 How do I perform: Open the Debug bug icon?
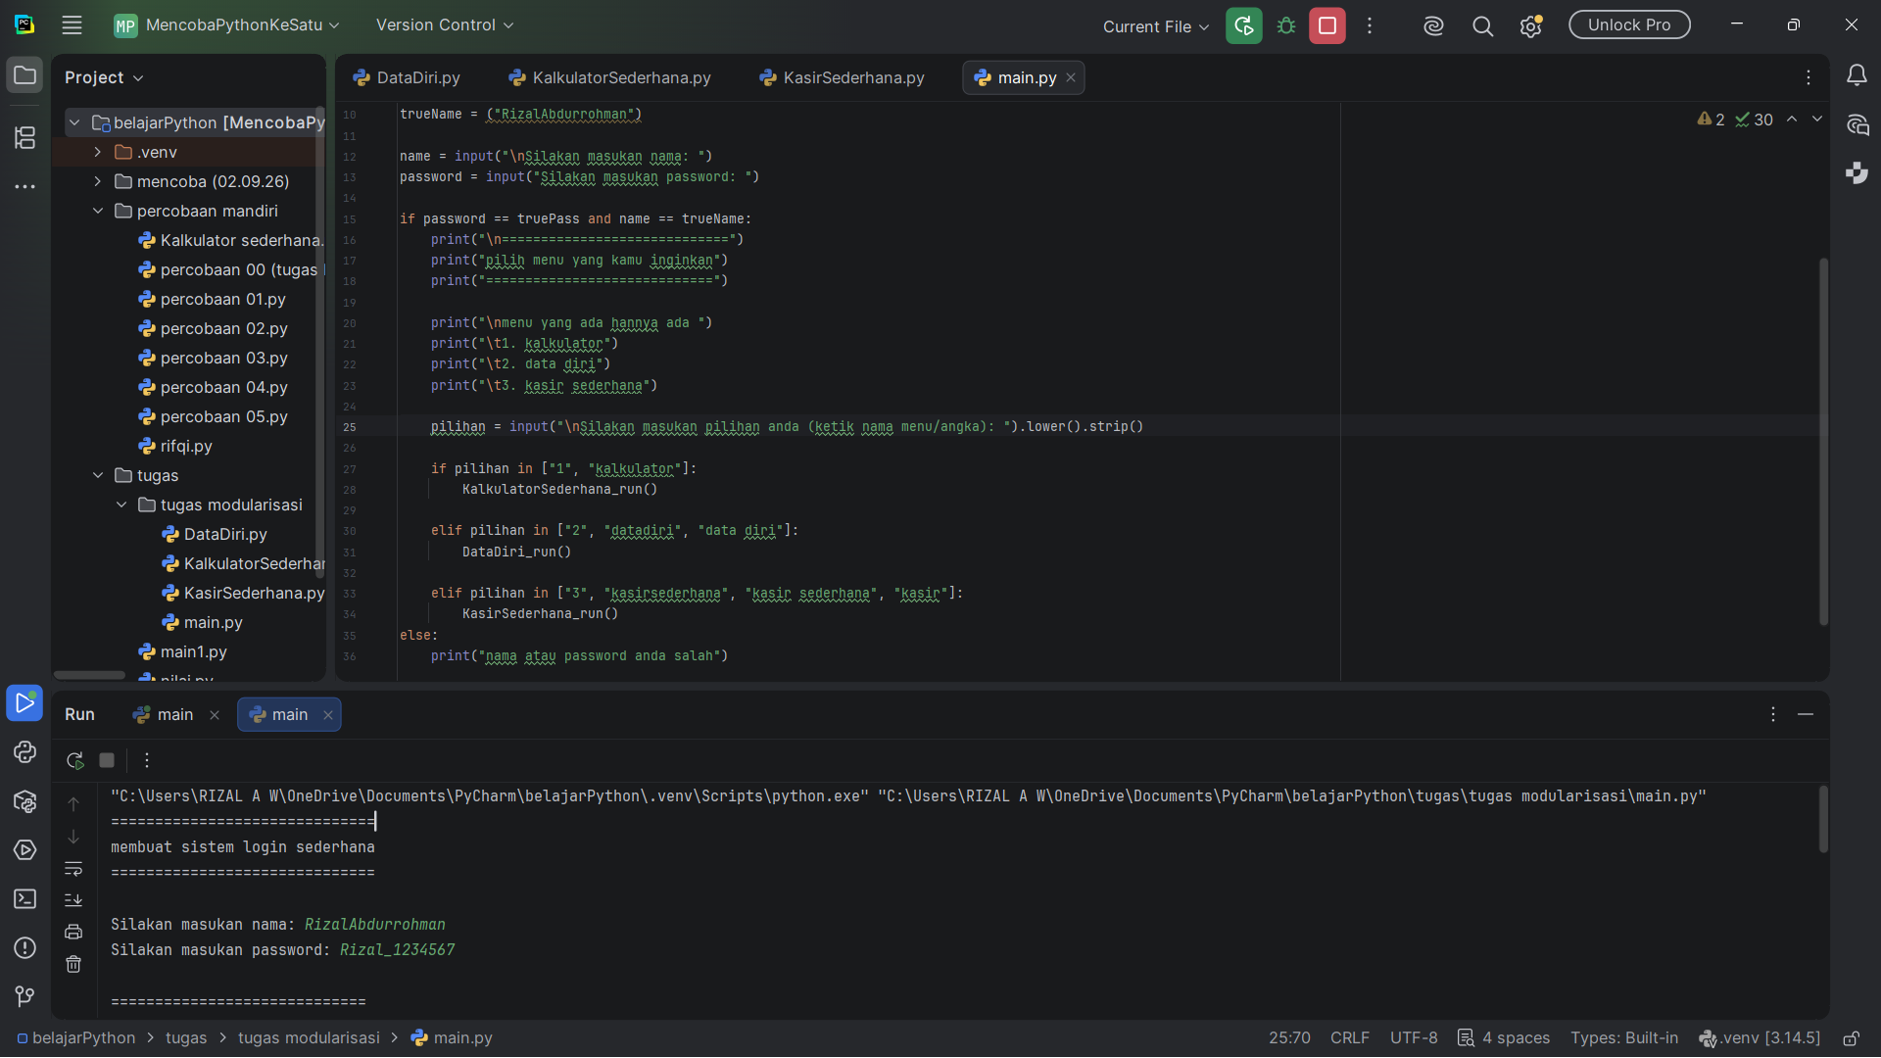click(x=1286, y=26)
